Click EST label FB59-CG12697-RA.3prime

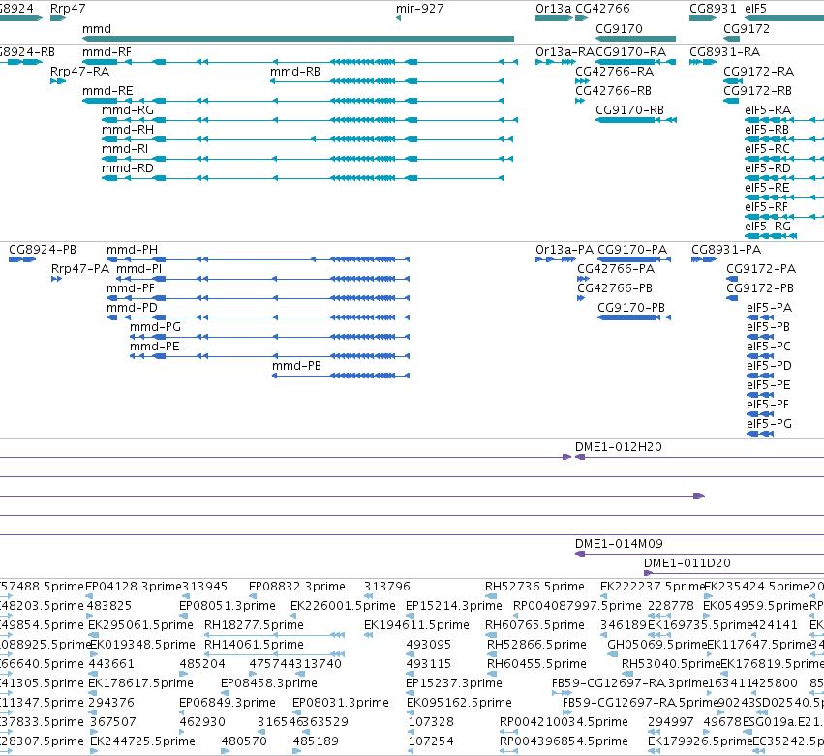click(x=629, y=683)
